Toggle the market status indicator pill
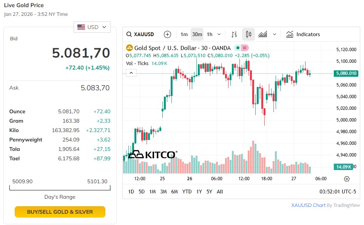Viewport: 364px width, 225px height. coord(241,48)
